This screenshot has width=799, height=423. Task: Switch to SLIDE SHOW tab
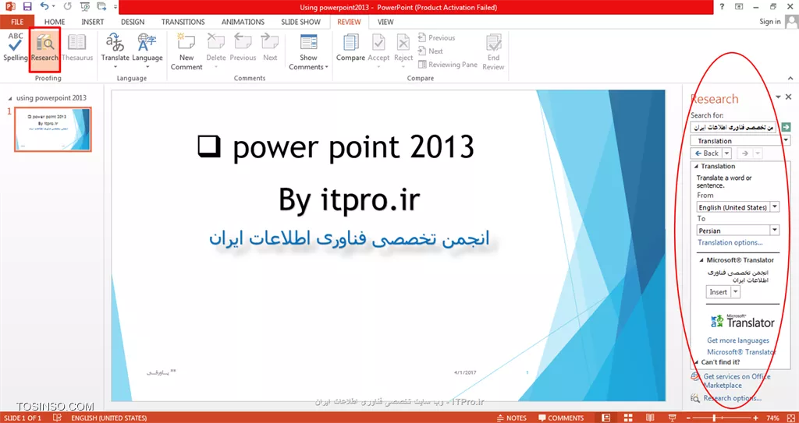pyautogui.click(x=301, y=22)
